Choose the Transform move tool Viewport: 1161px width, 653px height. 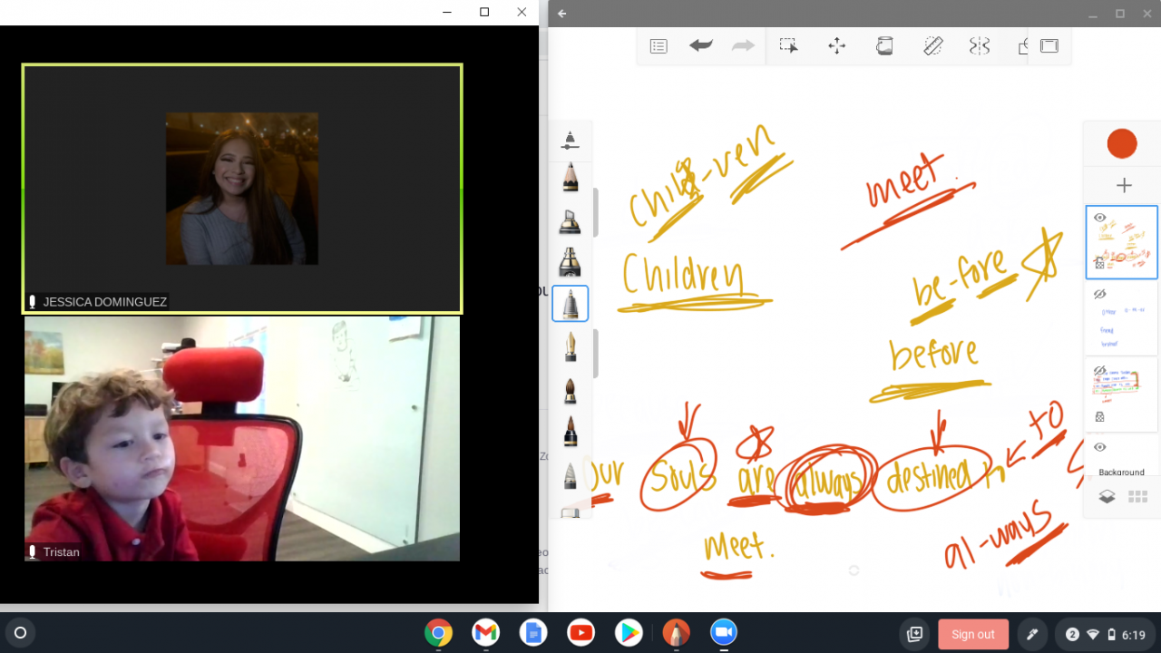[836, 46]
